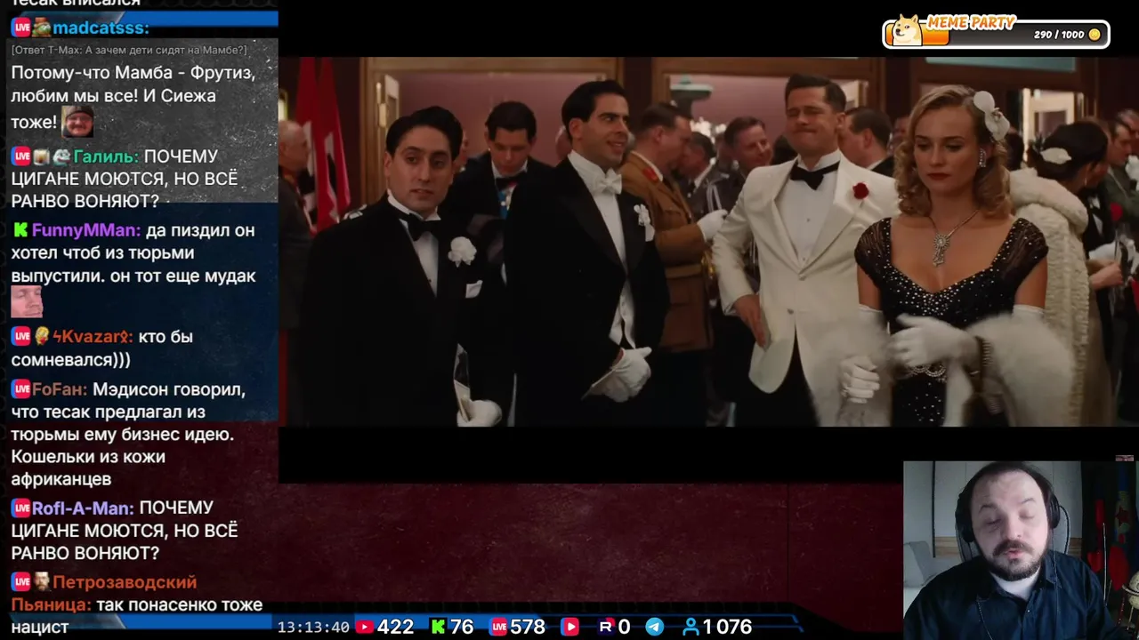Click the gold coin icon beside 290 / 1000

pyautogui.click(x=1095, y=35)
